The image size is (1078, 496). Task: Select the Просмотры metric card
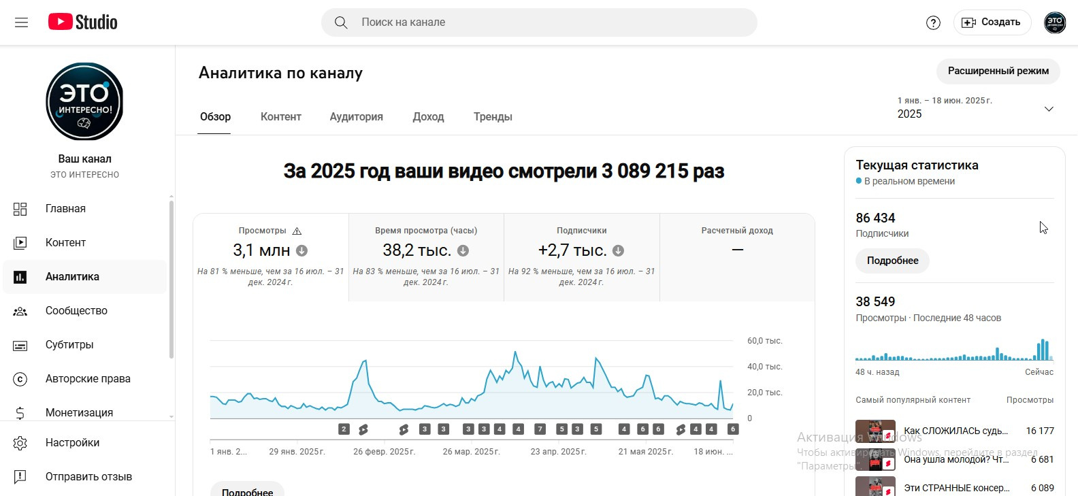pyautogui.click(x=271, y=257)
